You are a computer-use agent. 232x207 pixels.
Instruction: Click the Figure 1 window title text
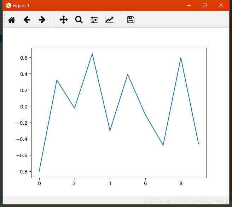(21, 6)
